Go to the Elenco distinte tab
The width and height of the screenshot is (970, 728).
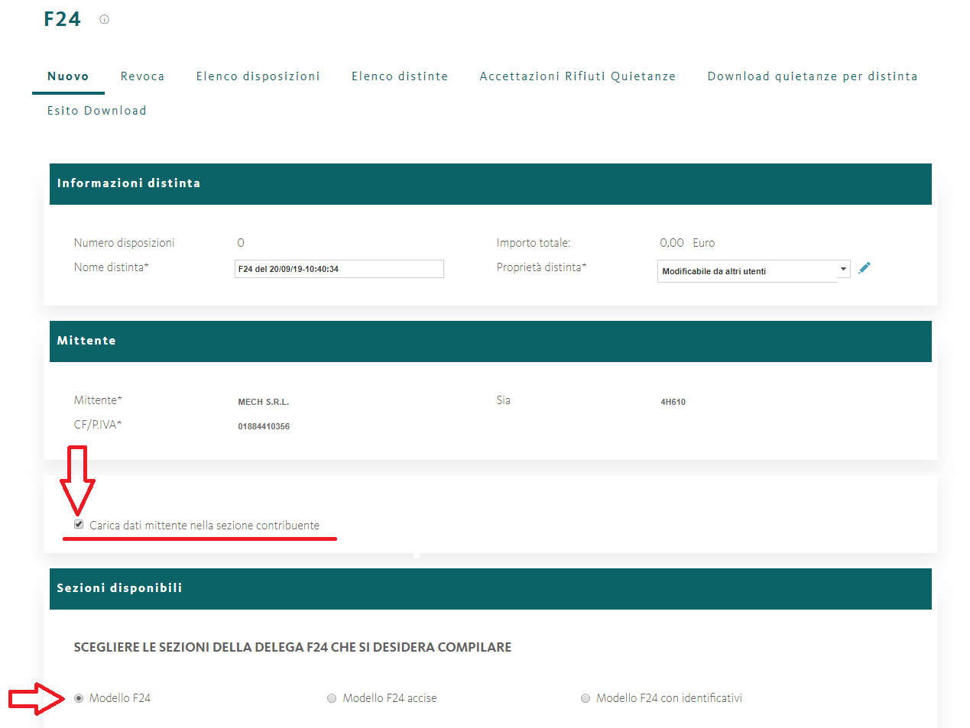[x=400, y=76]
